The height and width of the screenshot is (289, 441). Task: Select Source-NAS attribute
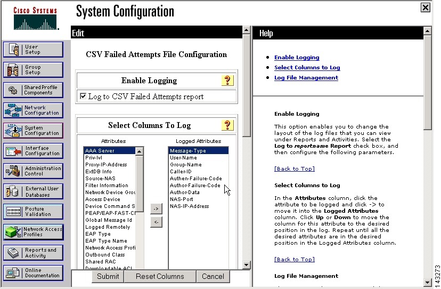coord(109,178)
